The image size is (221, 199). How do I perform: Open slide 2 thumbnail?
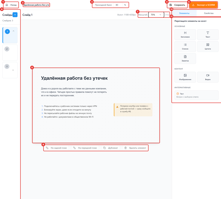click(x=10, y=53)
